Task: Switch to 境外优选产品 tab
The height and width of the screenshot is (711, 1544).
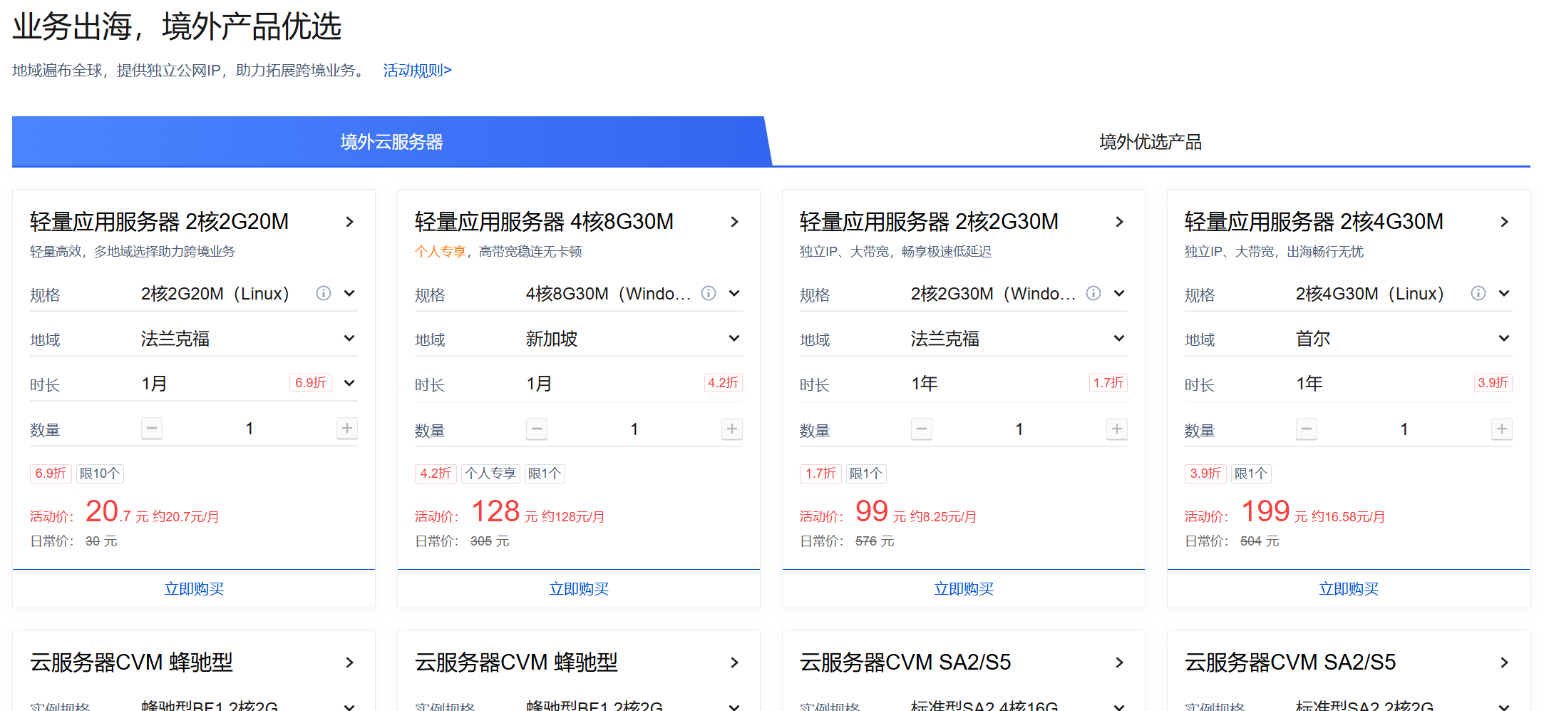Action: coord(1151,142)
